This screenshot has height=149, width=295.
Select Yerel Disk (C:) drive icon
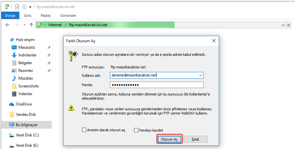click(12, 135)
